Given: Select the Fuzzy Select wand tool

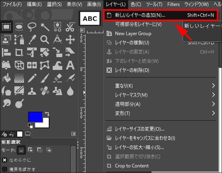Looking at the screenshot, I should tap(45, 27).
